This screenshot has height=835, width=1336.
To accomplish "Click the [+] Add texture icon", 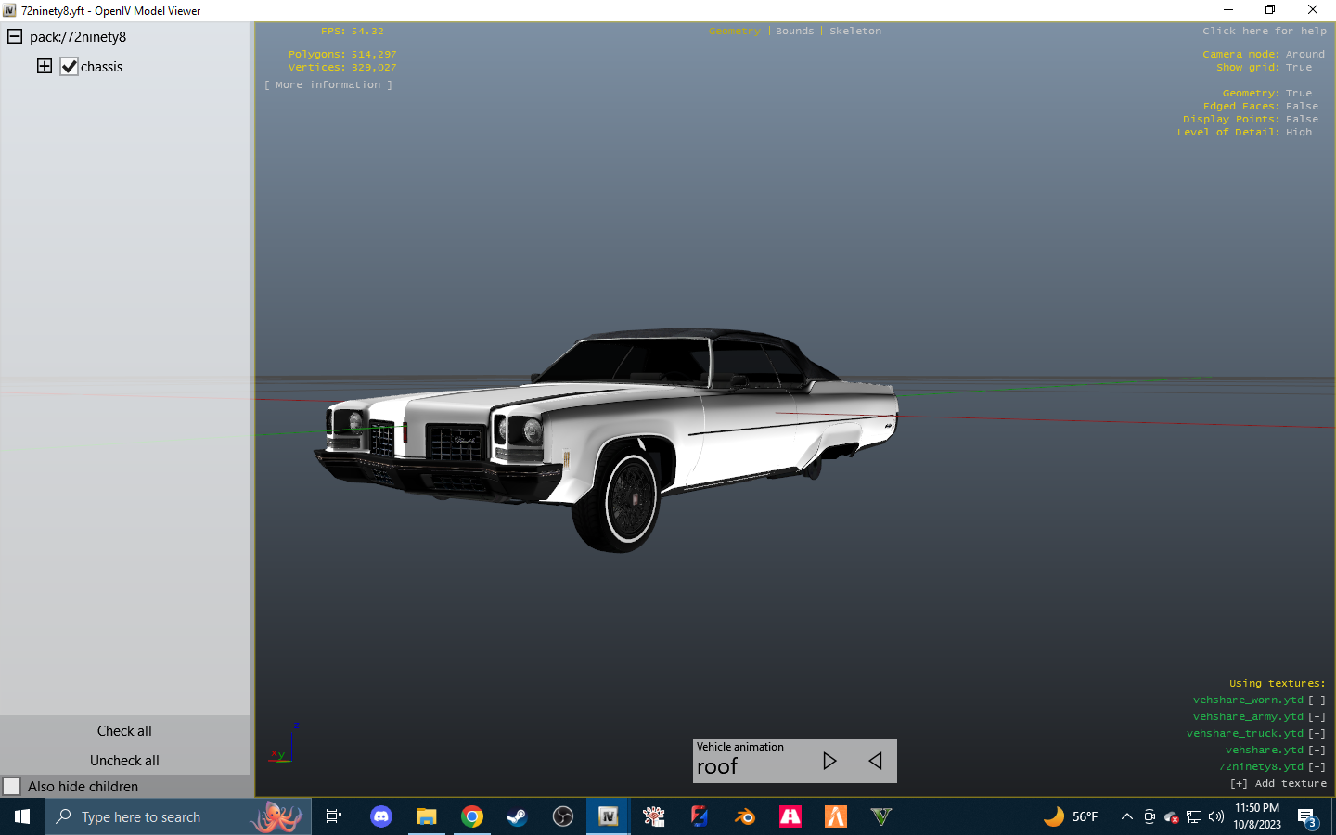I will [x=1239, y=783].
